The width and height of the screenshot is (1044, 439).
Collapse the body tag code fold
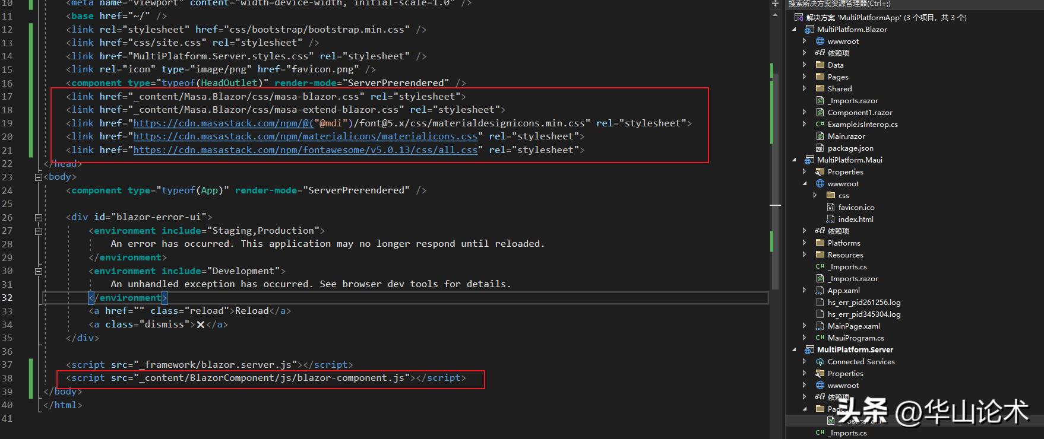click(39, 177)
